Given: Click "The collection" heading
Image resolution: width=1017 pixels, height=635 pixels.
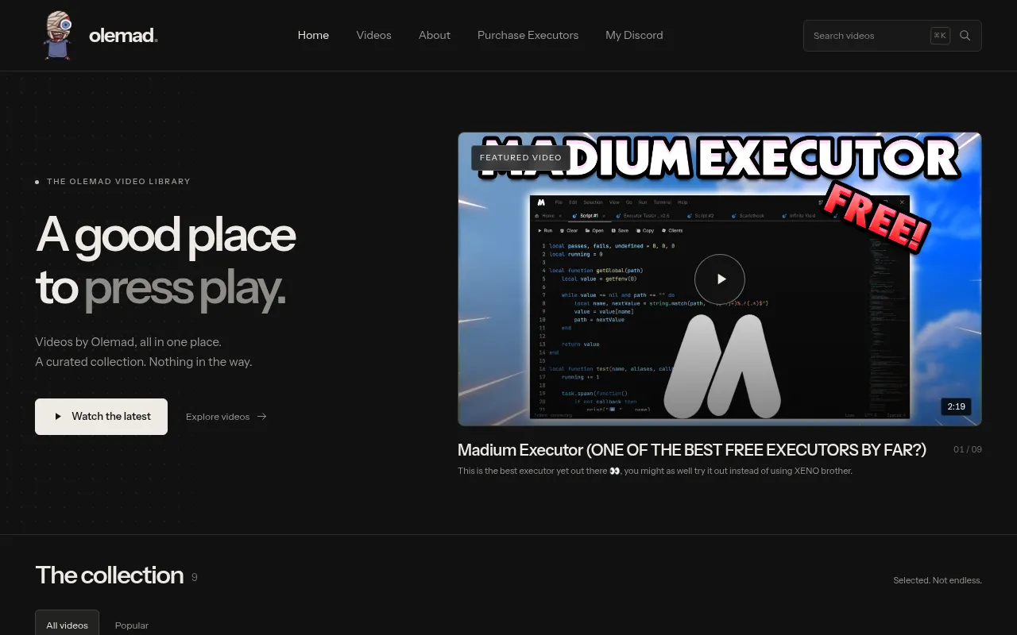Looking at the screenshot, I should click(110, 575).
